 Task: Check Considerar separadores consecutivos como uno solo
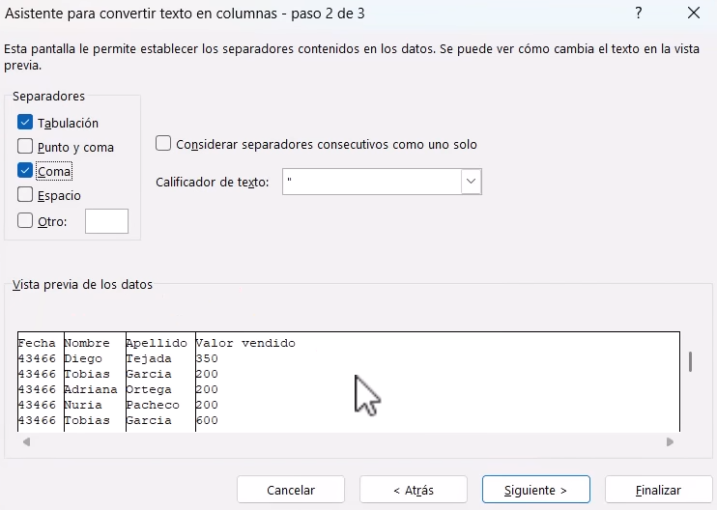163,143
